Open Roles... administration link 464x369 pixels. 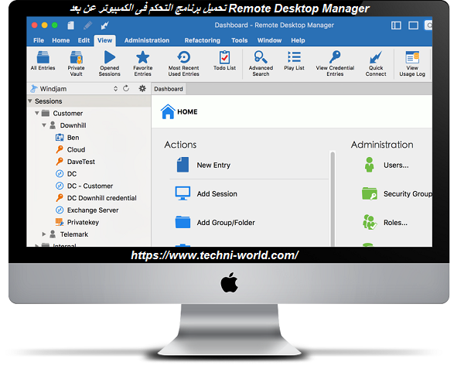coord(395,223)
